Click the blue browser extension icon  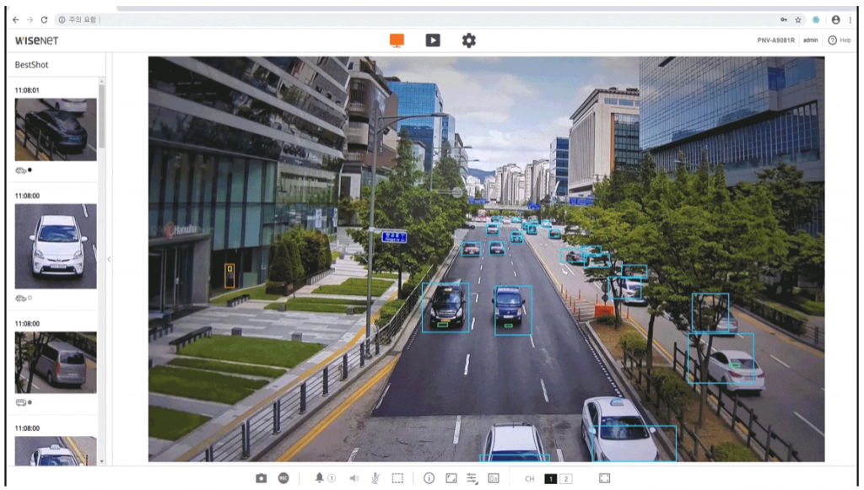point(816,20)
